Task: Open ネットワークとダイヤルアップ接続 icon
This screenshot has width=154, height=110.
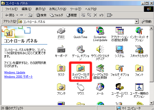Action: [80, 72]
